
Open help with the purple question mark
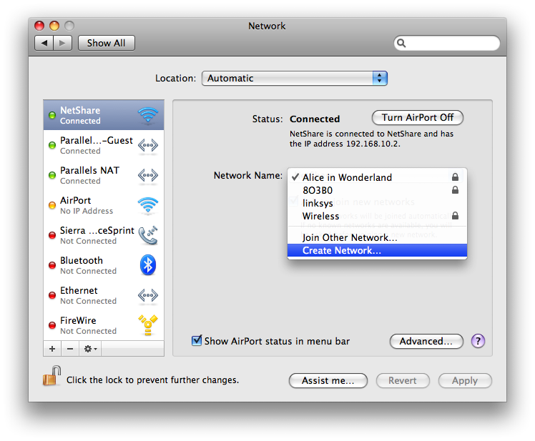pos(478,341)
